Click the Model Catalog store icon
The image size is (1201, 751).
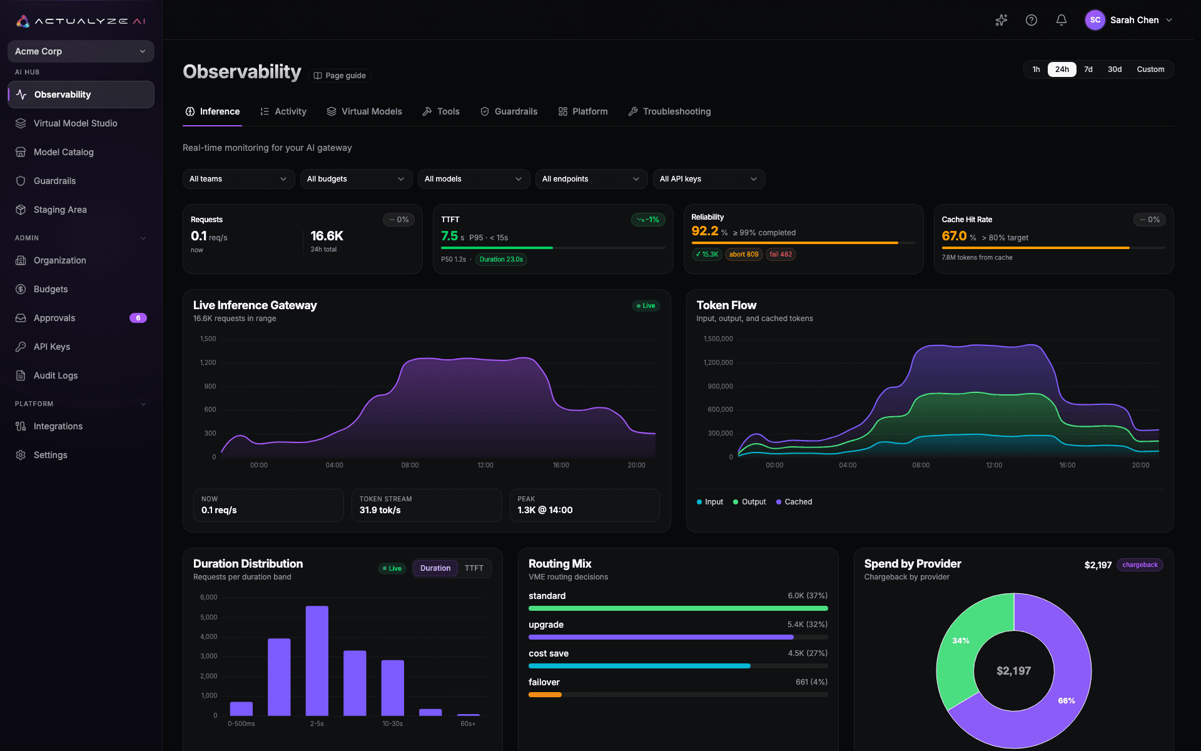pyautogui.click(x=21, y=152)
